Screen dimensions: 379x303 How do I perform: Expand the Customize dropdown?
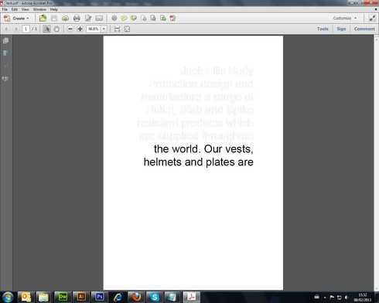(x=345, y=18)
